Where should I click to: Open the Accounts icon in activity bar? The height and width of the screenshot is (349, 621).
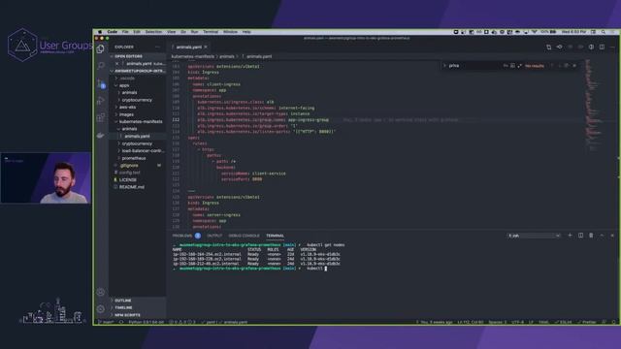(101, 292)
